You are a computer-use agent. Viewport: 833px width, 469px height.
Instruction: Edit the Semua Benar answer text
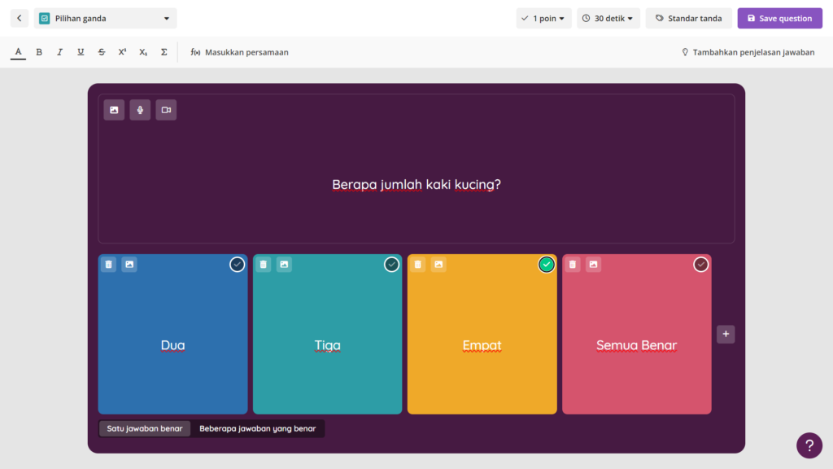coord(636,345)
